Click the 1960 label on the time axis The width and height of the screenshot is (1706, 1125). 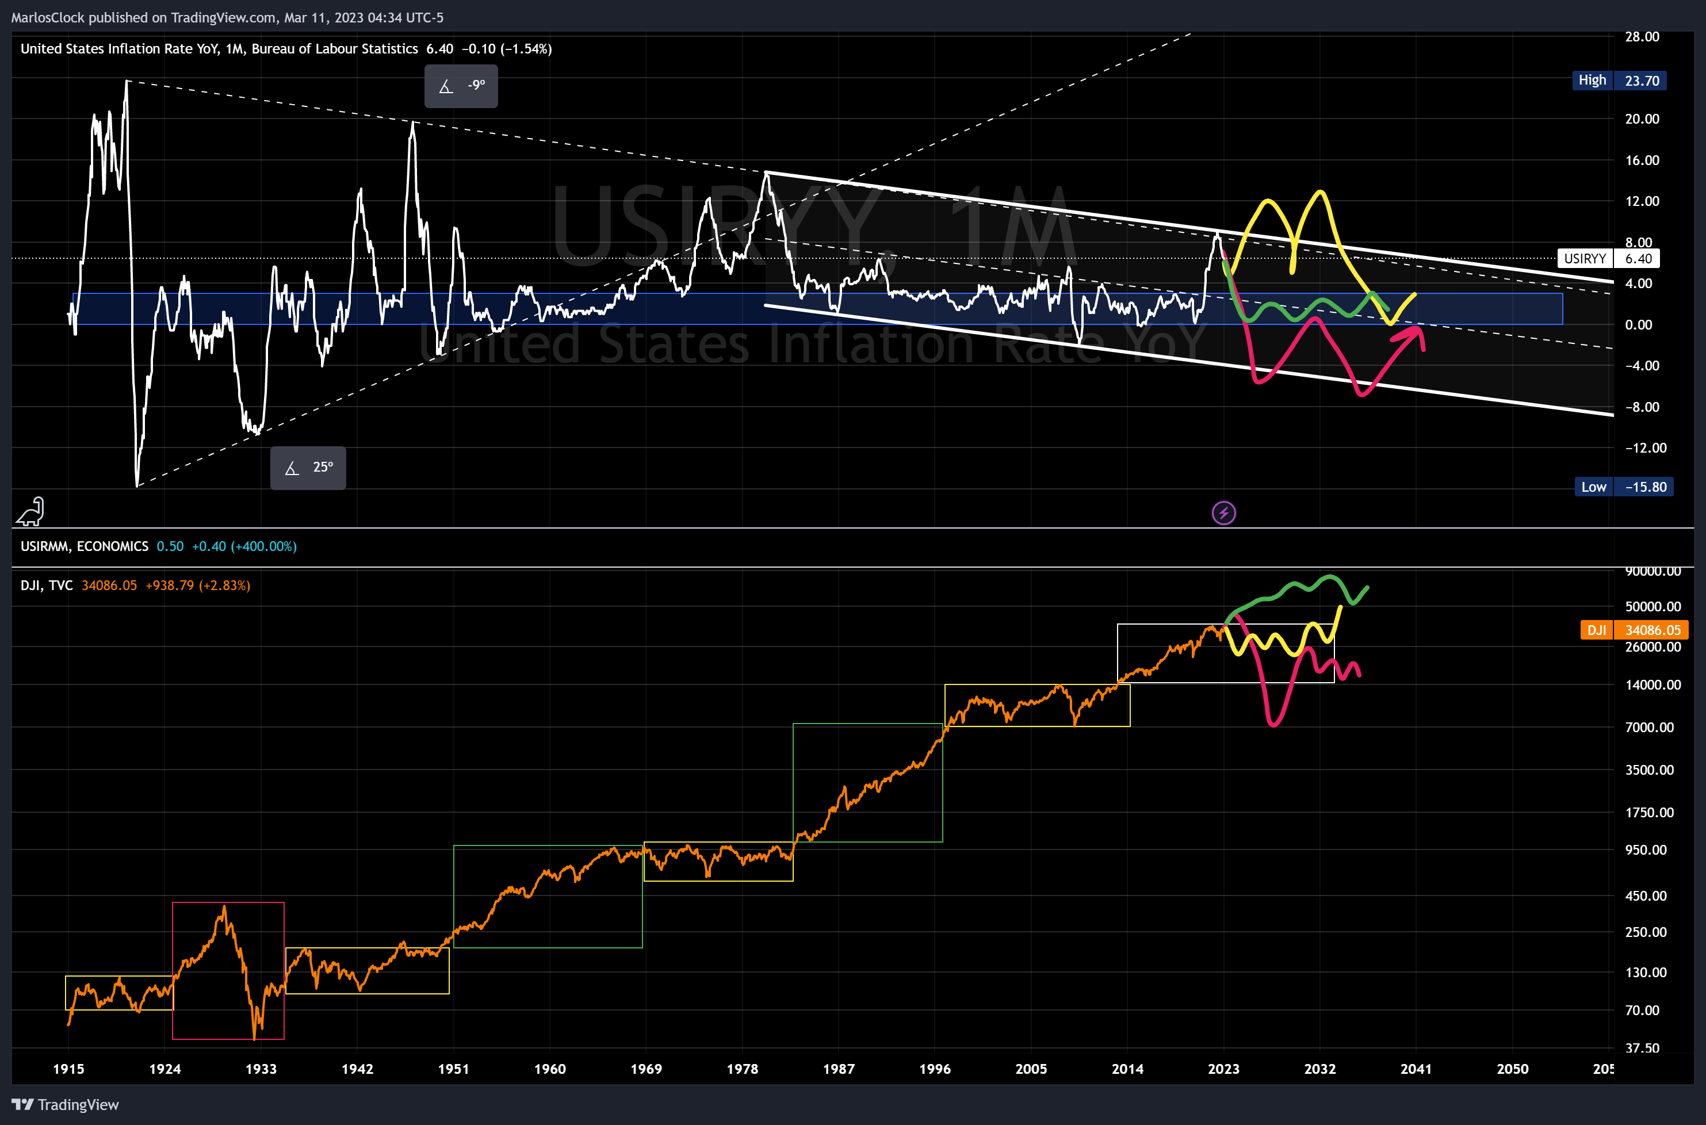point(549,1069)
